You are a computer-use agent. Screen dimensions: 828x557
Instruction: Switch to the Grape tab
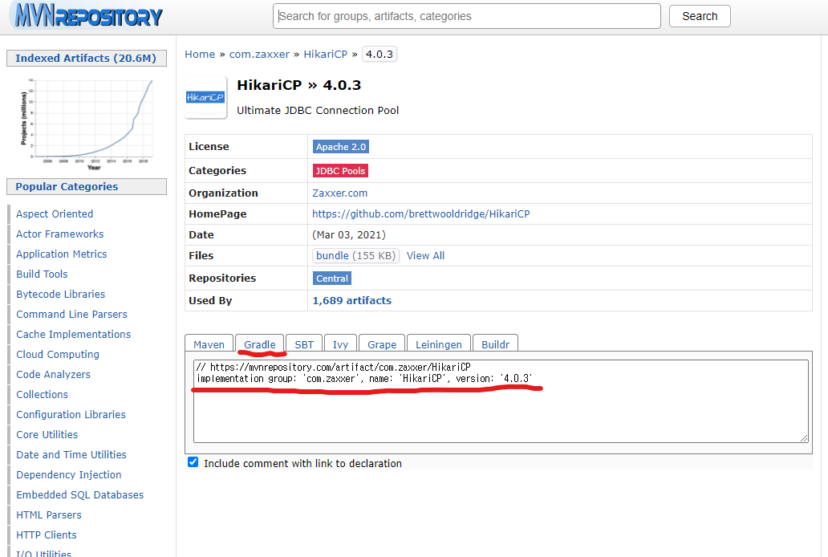[382, 344]
